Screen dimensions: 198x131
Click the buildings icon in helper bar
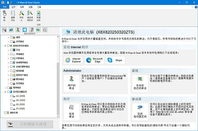click(32, 30)
